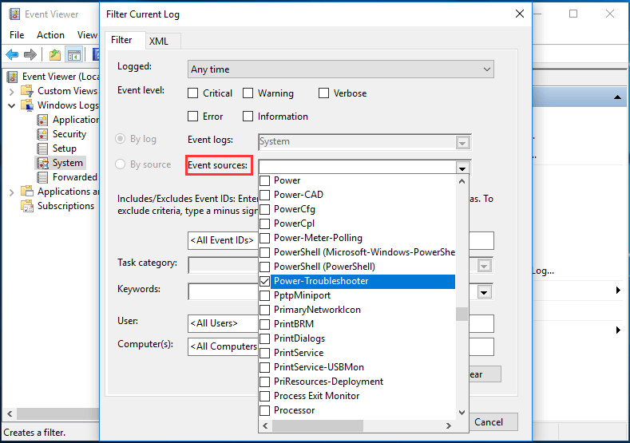This screenshot has width=630, height=443.
Task: Click the All Users input field
Action: click(222, 323)
